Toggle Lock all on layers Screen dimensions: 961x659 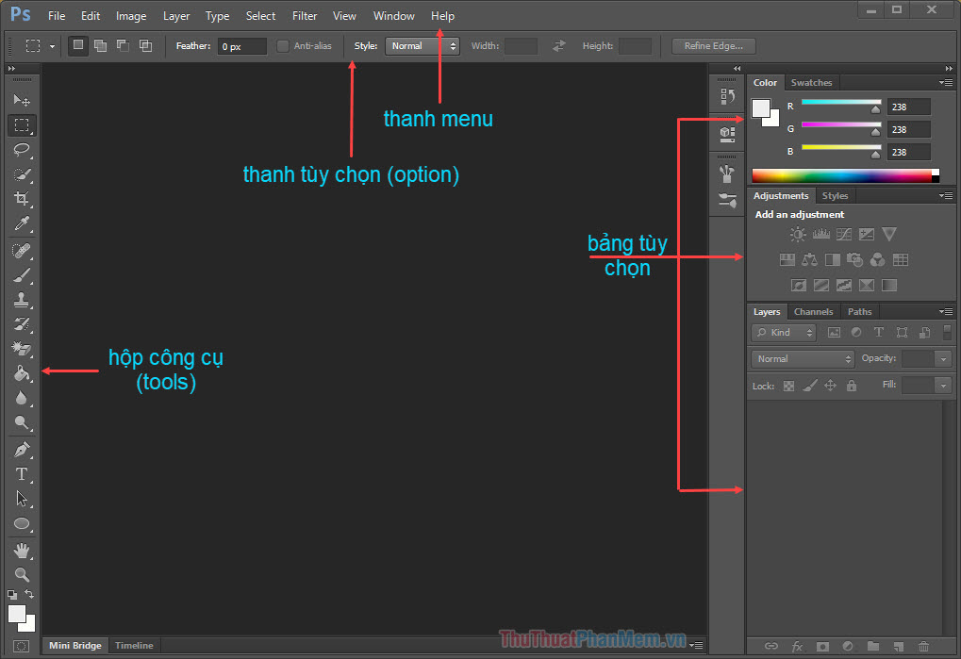pos(853,386)
